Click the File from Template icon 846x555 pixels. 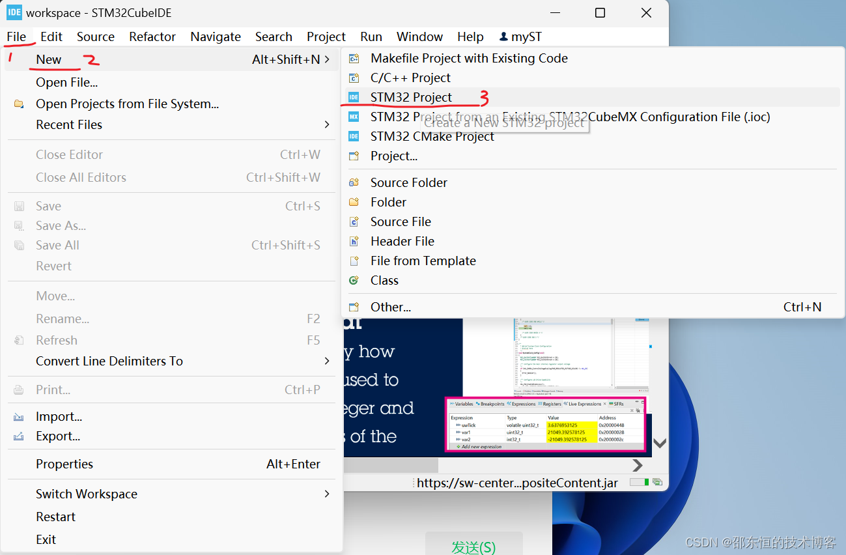[x=354, y=261]
